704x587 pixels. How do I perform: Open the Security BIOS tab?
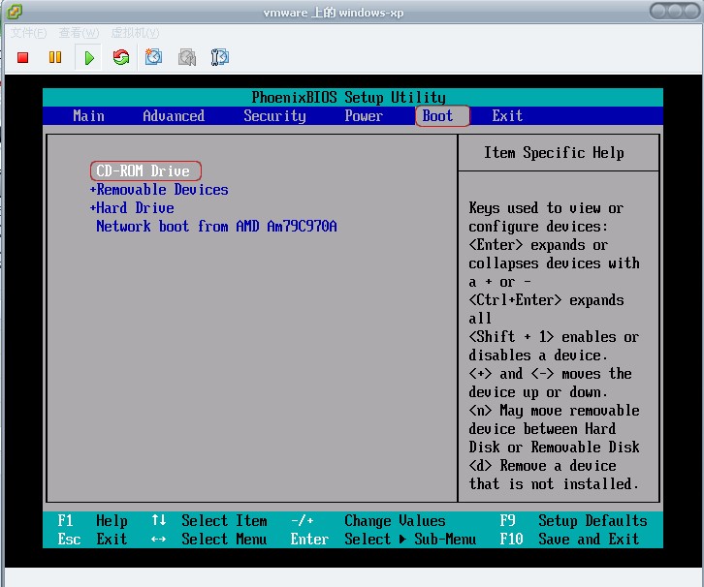click(x=274, y=115)
